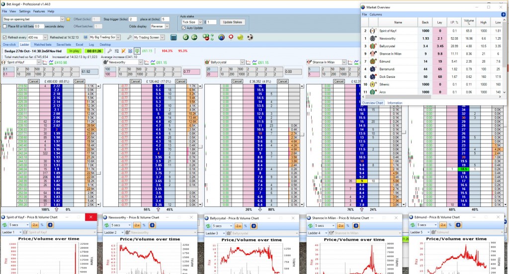Click the red ring icon in toolbar

pyautogui.click(x=231, y=37)
